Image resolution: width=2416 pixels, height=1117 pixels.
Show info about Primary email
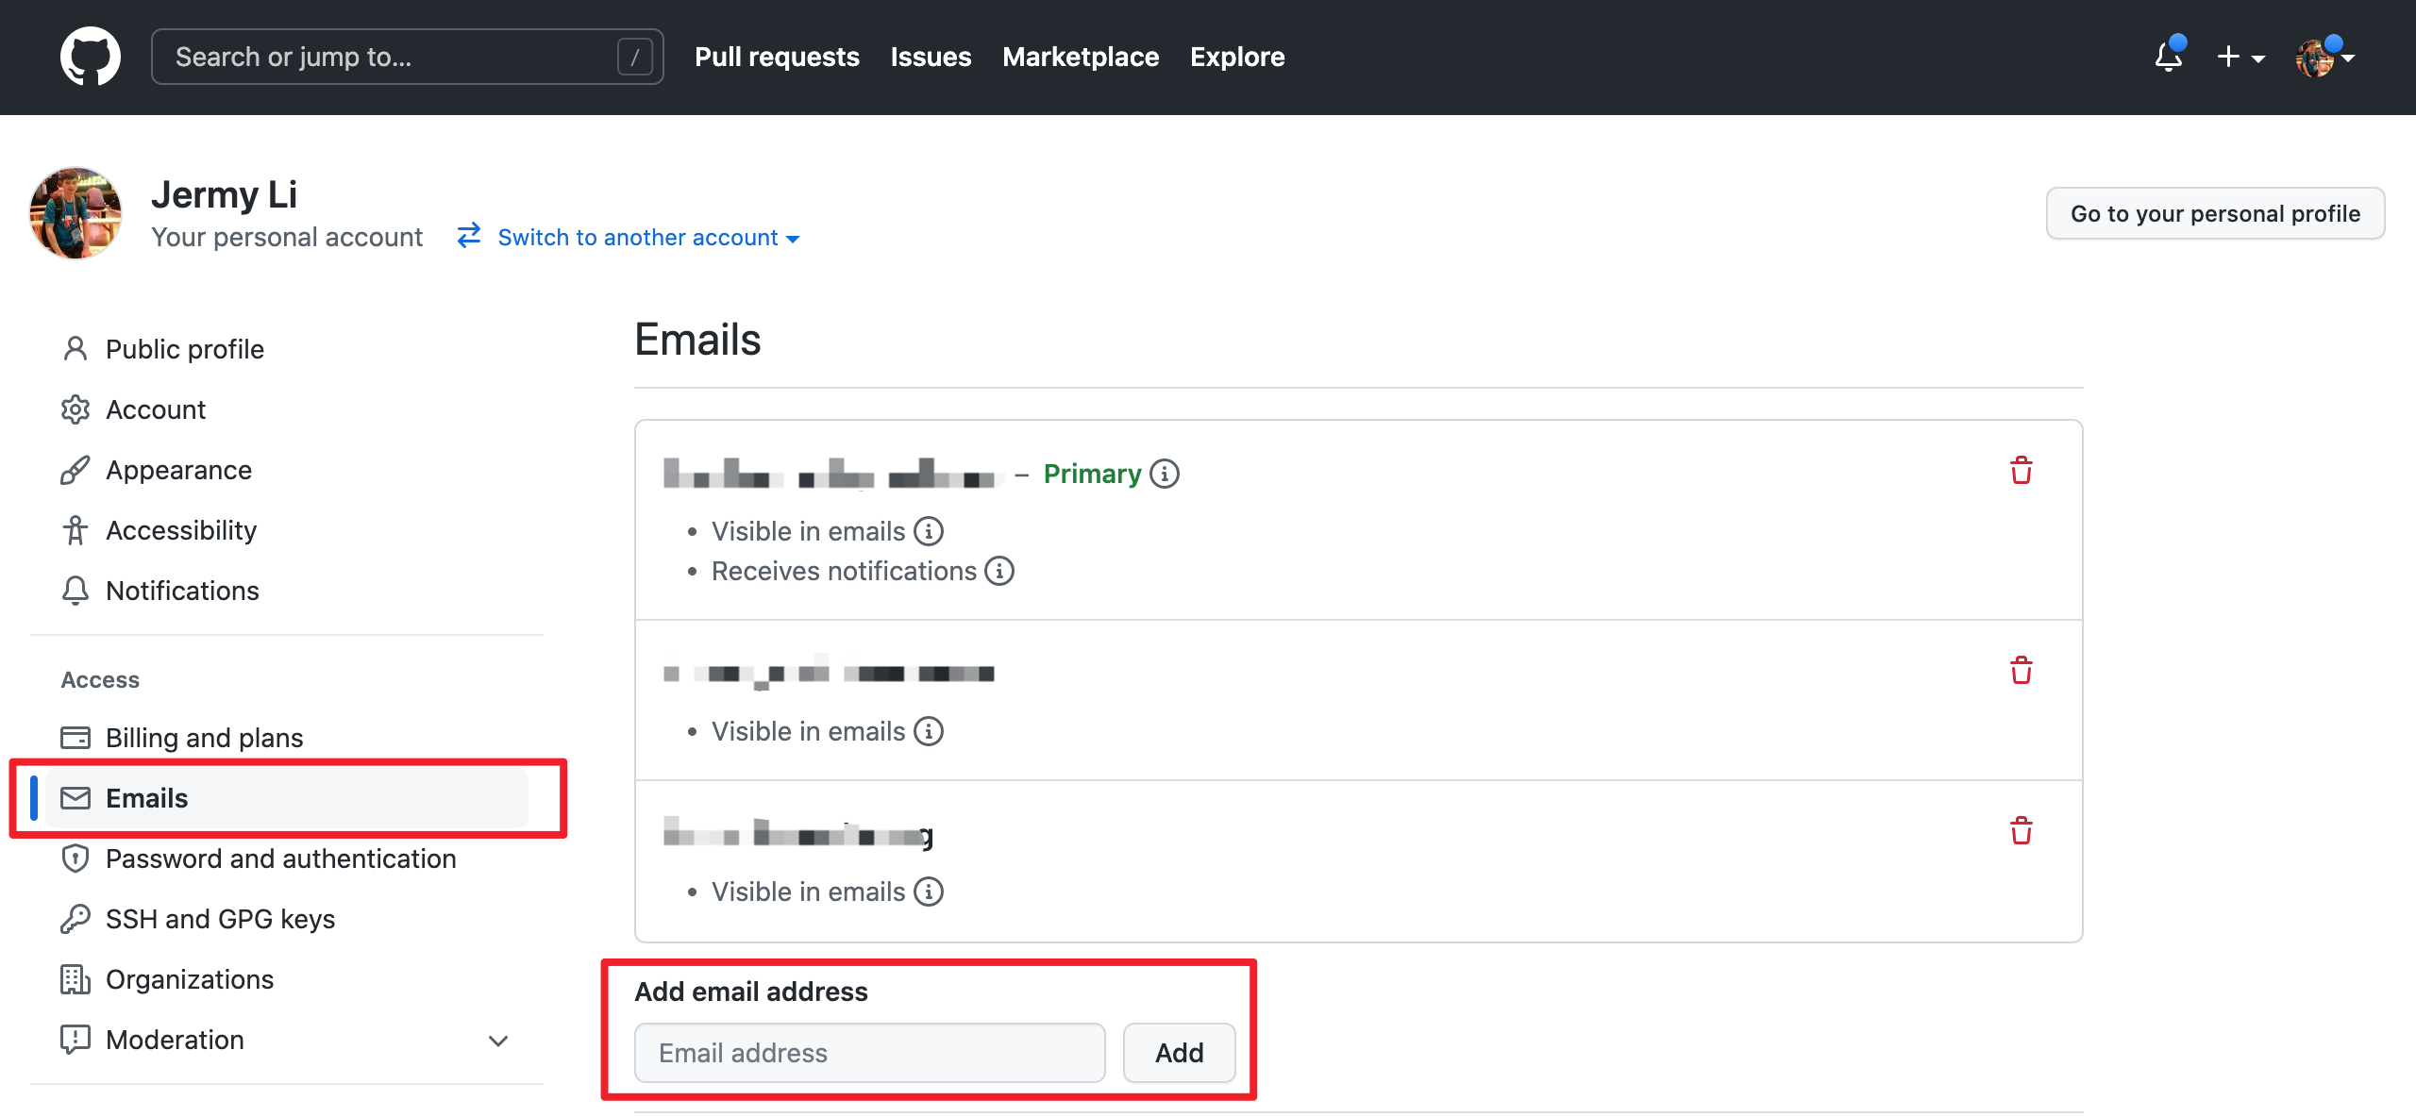point(1165,474)
